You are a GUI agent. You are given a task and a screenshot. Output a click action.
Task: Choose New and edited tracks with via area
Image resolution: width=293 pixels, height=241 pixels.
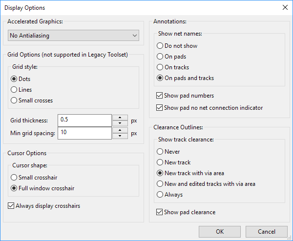[x=206, y=184]
